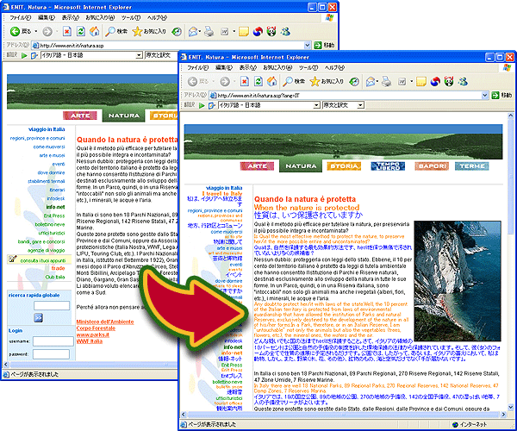Click Go (移動) button in front window
Image resolution: width=517 pixels, height=431 pixels.
(x=501, y=96)
